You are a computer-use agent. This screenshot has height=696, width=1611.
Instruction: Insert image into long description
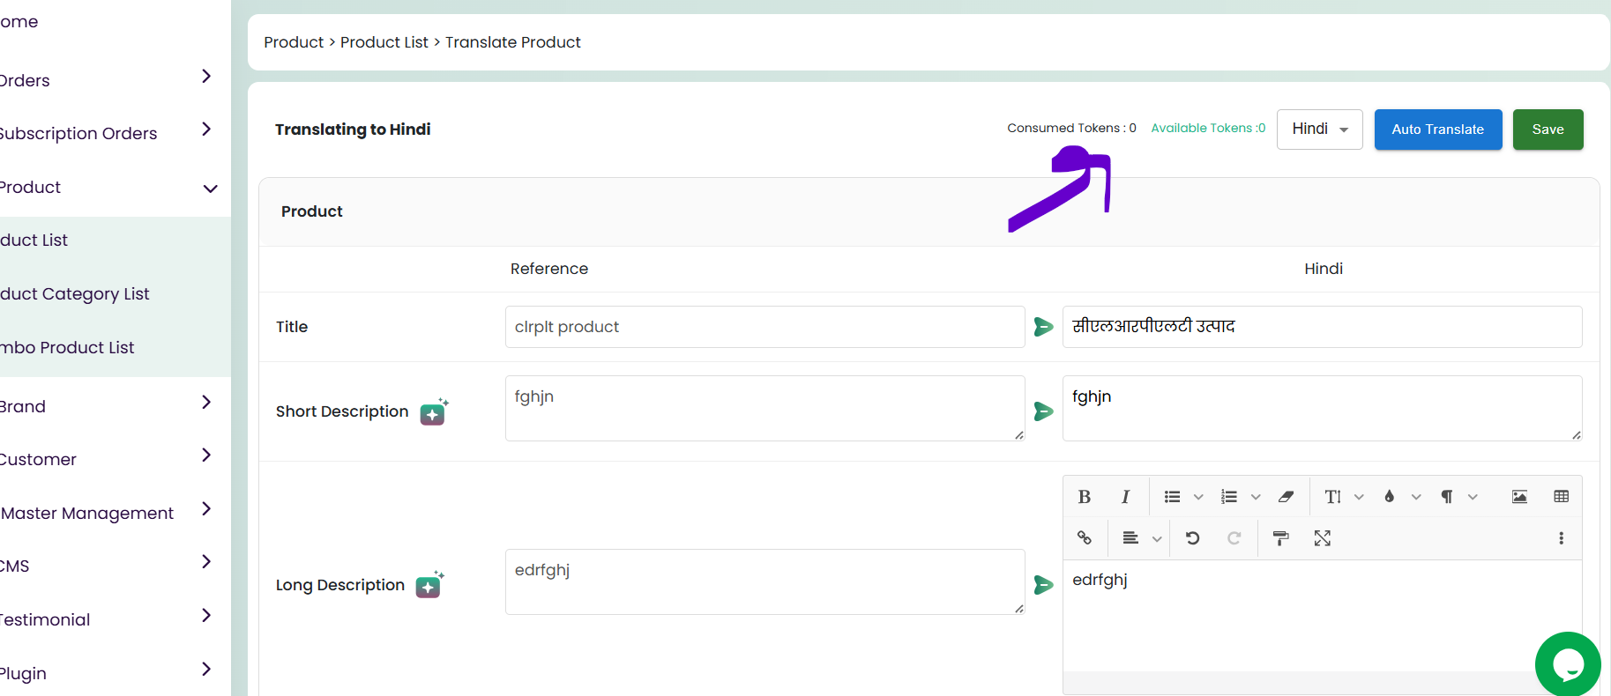(1519, 497)
